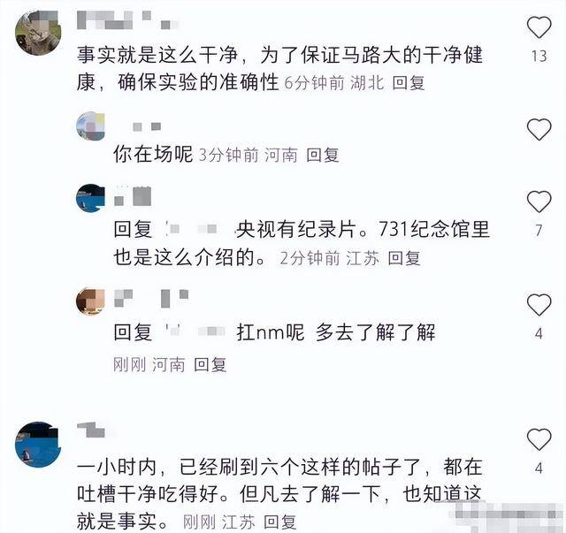
Task: Open the top commenter's avatar profile
Action: (38, 33)
